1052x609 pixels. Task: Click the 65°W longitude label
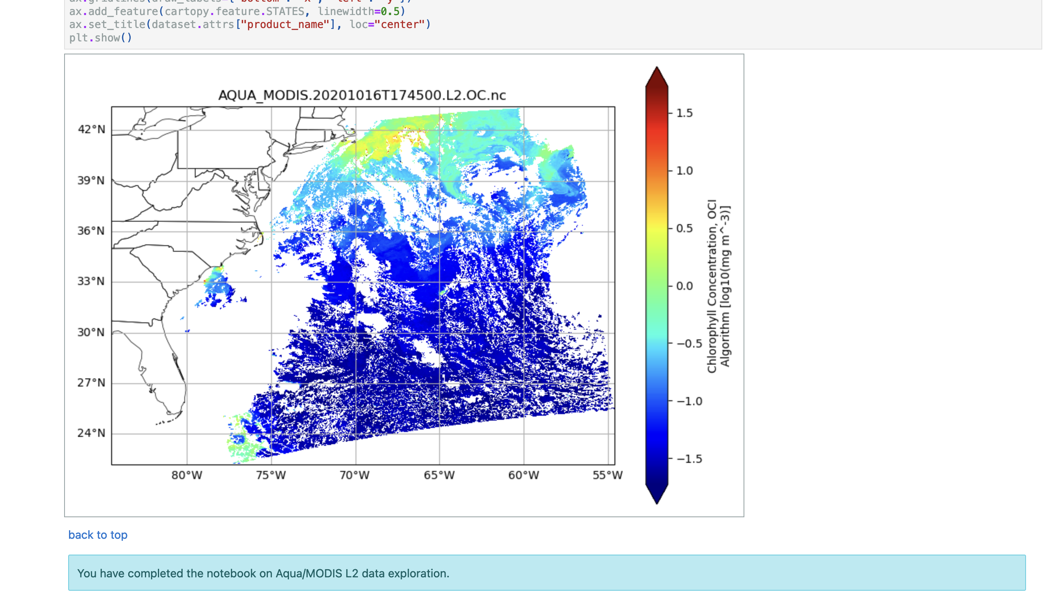click(x=439, y=475)
